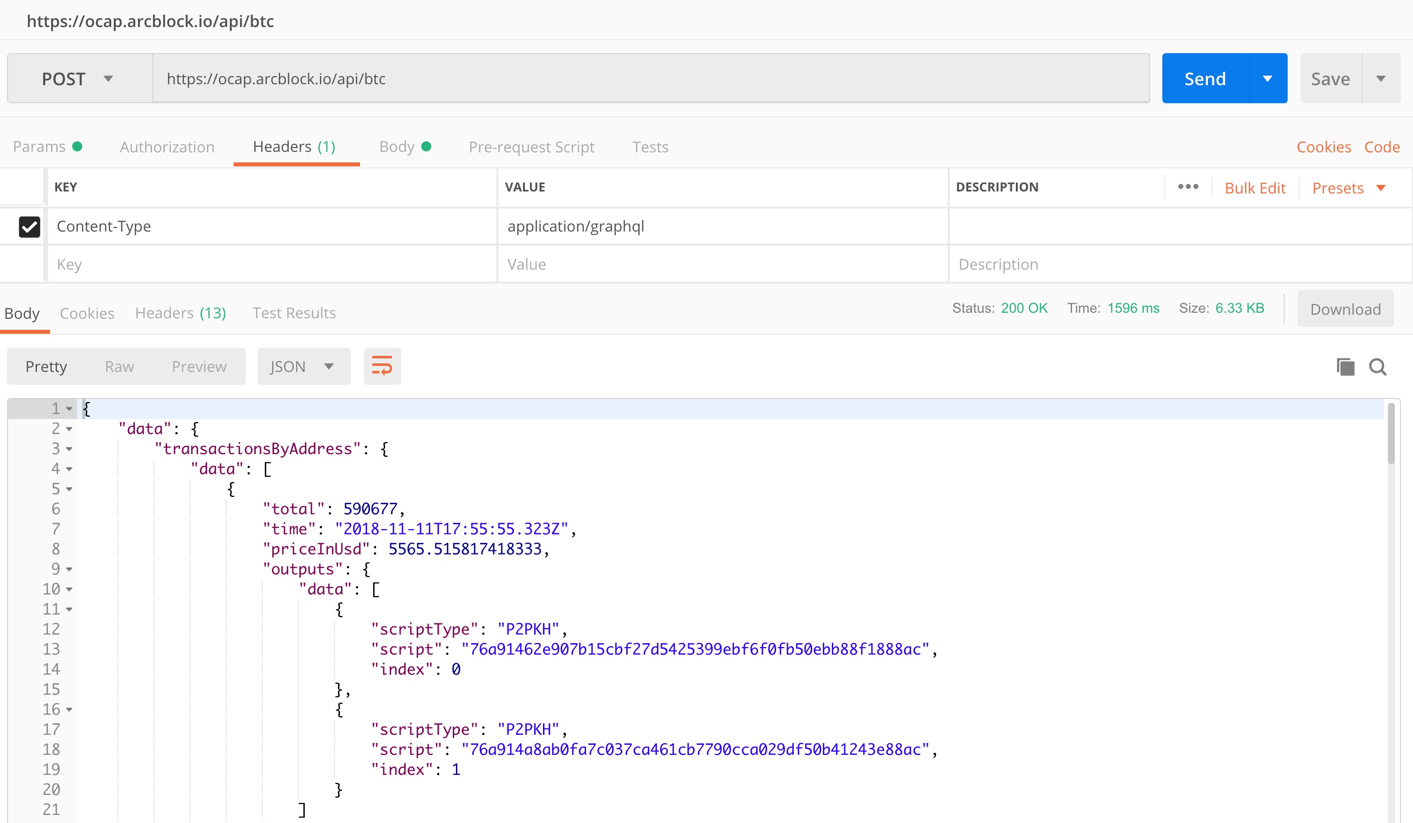Copy response body with the copy icon
This screenshot has width=1413, height=823.
coord(1345,367)
